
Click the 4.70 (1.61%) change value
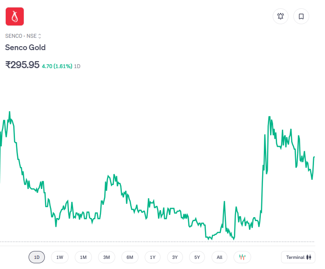point(57,66)
